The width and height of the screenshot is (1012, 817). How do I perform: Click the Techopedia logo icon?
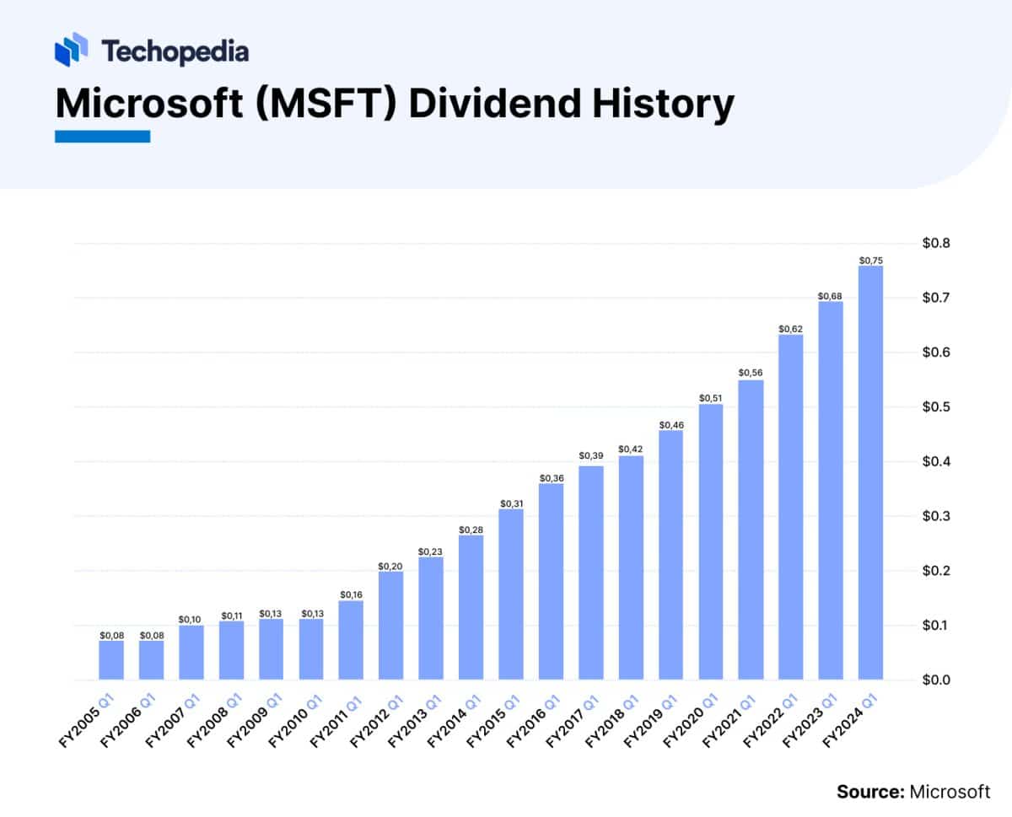(72, 49)
